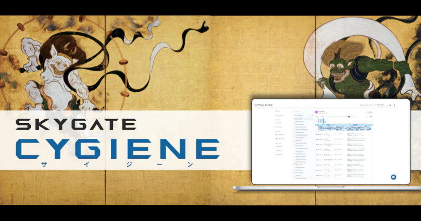This screenshot has width=421, height=221.
Task: Click the activity heatmap strip below the bar chart
Action: coord(344,128)
